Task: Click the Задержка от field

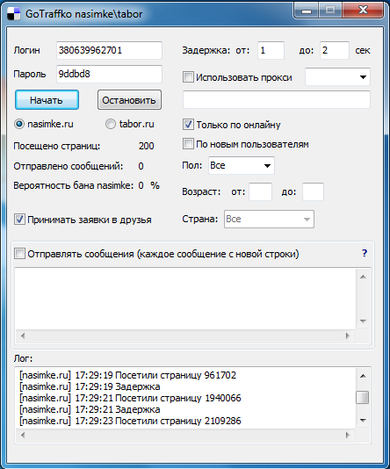Action: [271, 50]
